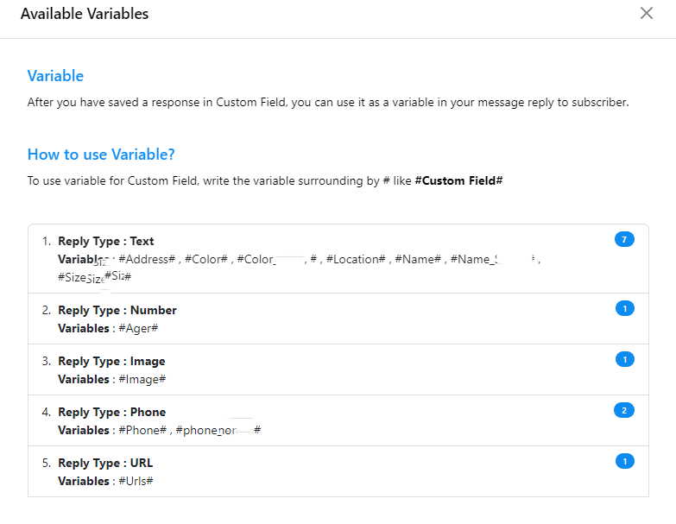Click the bold #Custom Field# example text
The height and width of the screenshot is (524, 676).
[458, 181]
